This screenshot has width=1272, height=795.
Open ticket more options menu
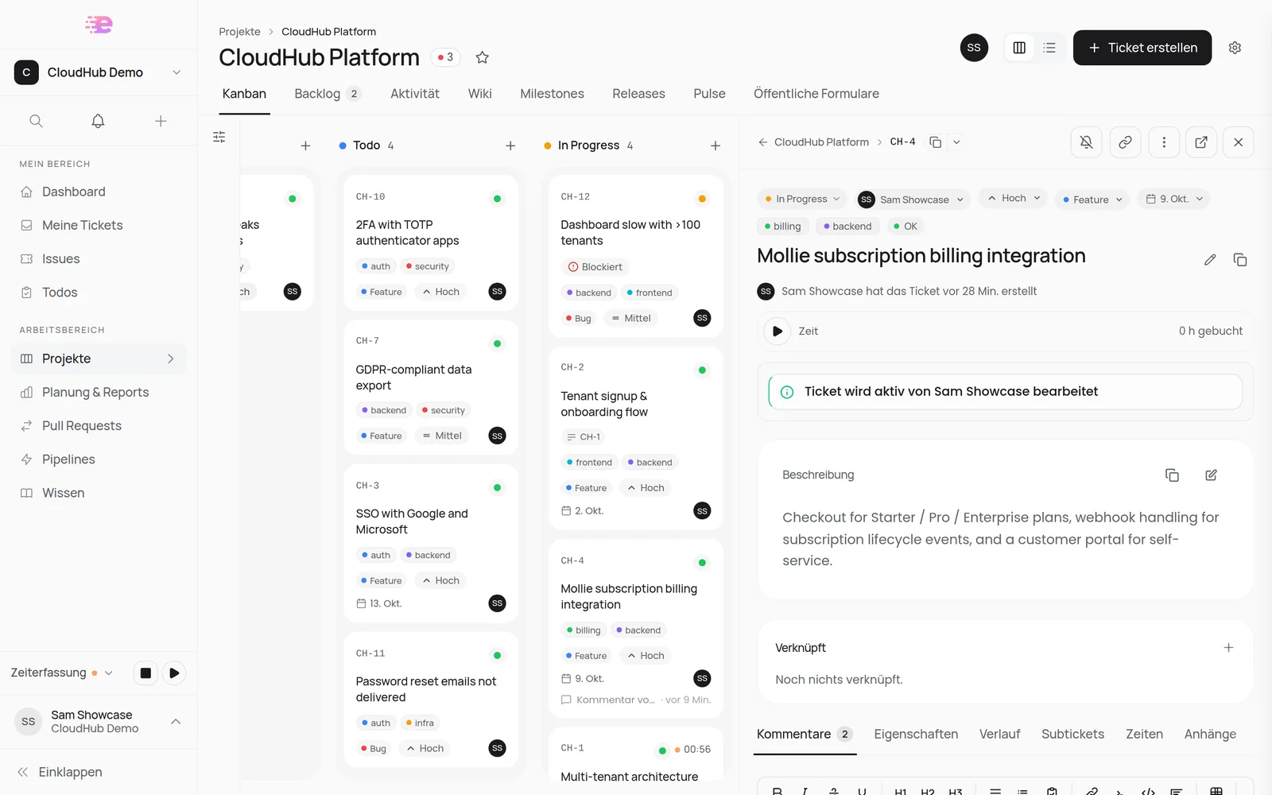[1164, 142]
